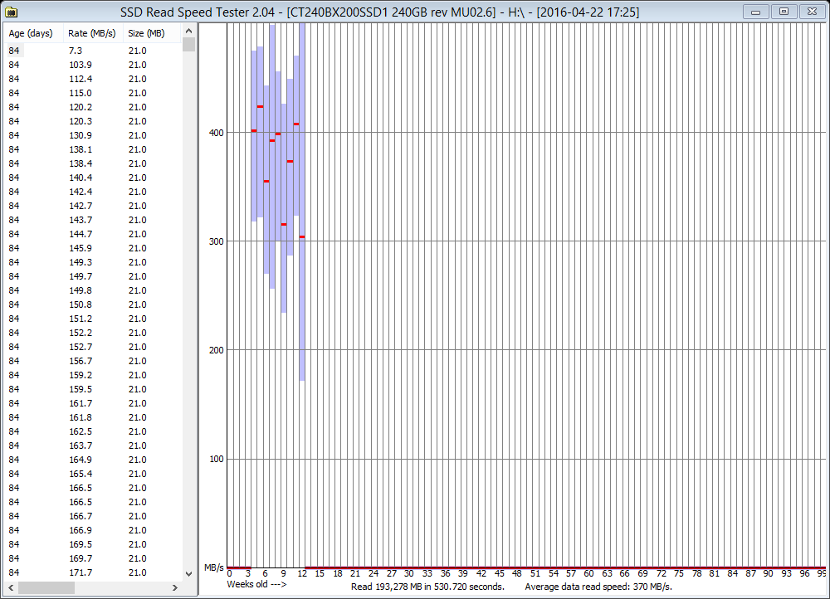Select the row with rate 156.7
The height and width of the screenshot is (599, 830).
pyautogui.click(x=93, y=362)
